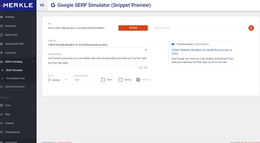Click the orange download icon button
The height and width of the screenshot is (143, 260).
pos(251,28)
